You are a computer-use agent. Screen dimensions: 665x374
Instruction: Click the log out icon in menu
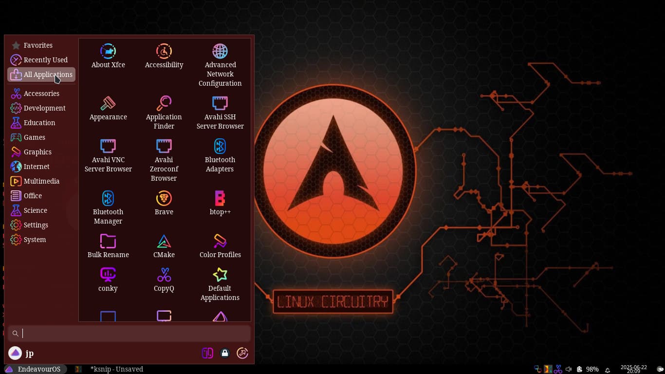pos(242,353)
